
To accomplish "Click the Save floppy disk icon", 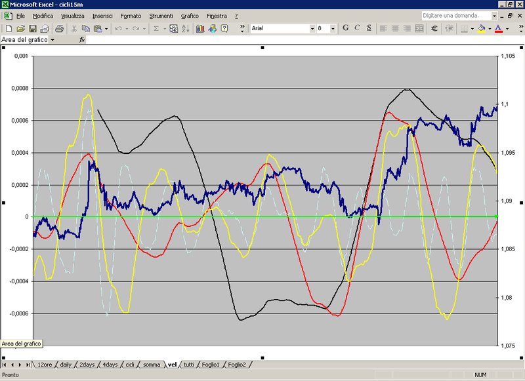I will tap(33, 28).
